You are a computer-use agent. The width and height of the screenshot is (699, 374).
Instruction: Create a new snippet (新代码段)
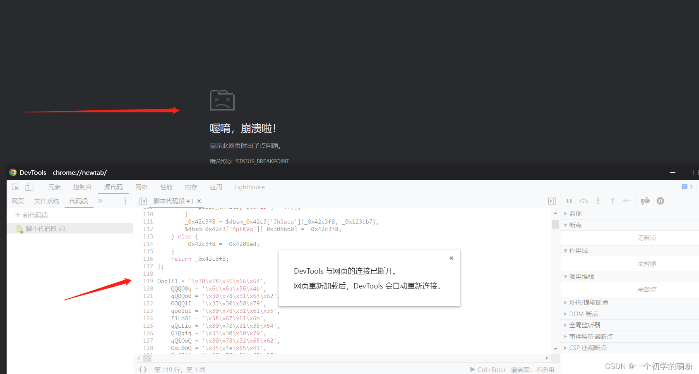[x=32, y=215]
